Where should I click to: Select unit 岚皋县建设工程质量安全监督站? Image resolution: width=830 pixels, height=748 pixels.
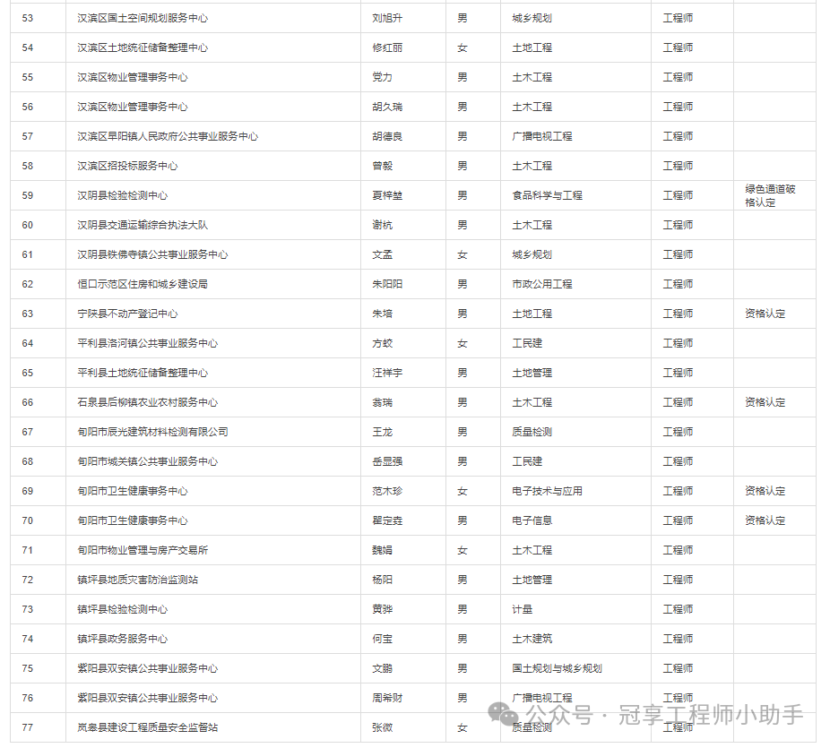click(147, 729)
